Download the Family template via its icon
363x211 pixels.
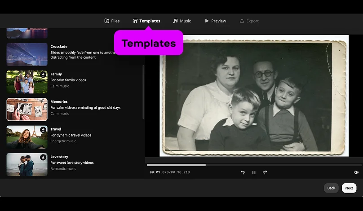click(43, 75)
